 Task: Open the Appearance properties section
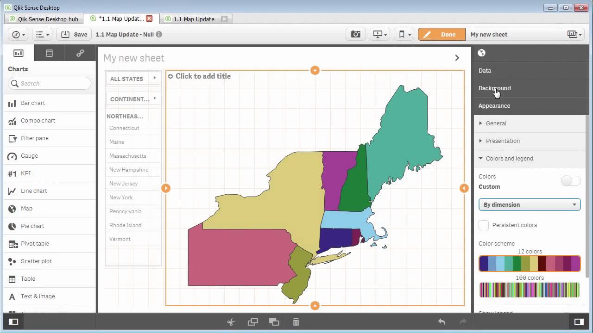tap(531, 106)
